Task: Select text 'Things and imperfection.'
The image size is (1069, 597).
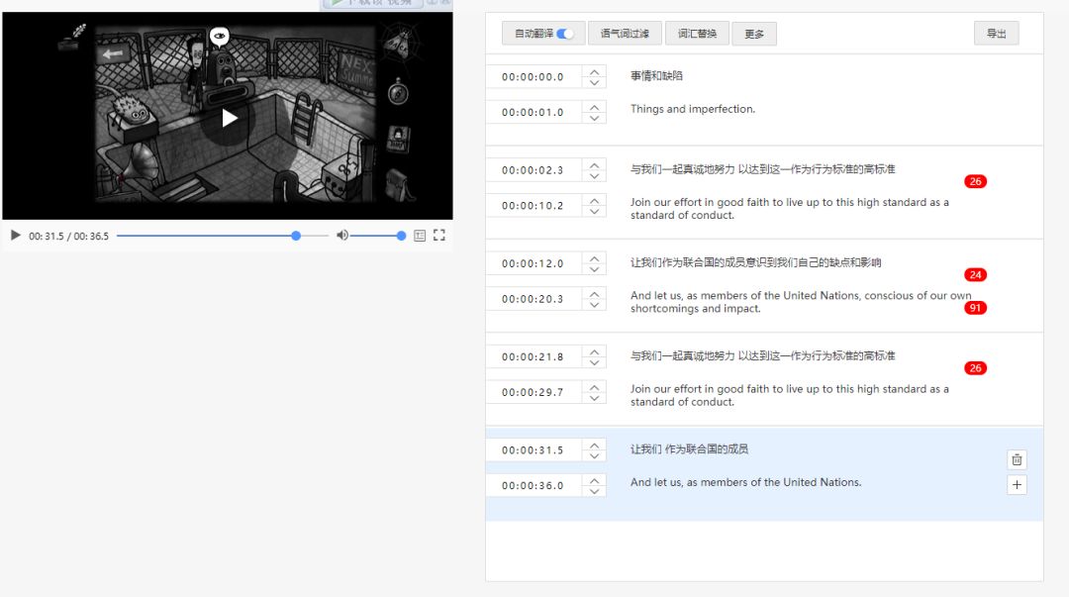Action: (x=693, y=109)
